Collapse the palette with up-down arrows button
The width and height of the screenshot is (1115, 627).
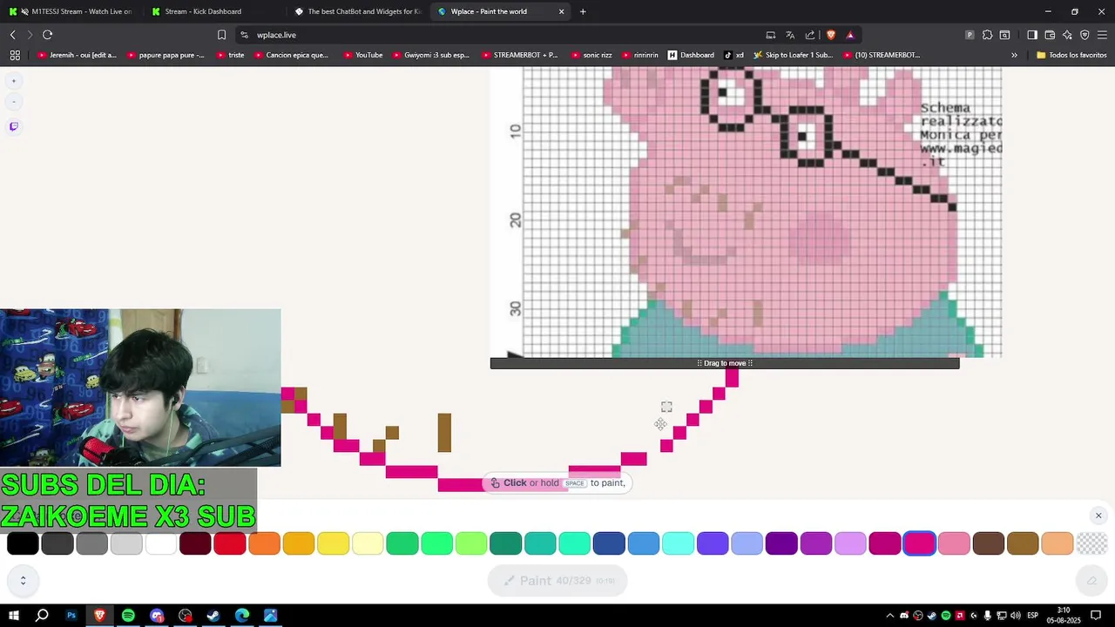click(x=23, y=580)
